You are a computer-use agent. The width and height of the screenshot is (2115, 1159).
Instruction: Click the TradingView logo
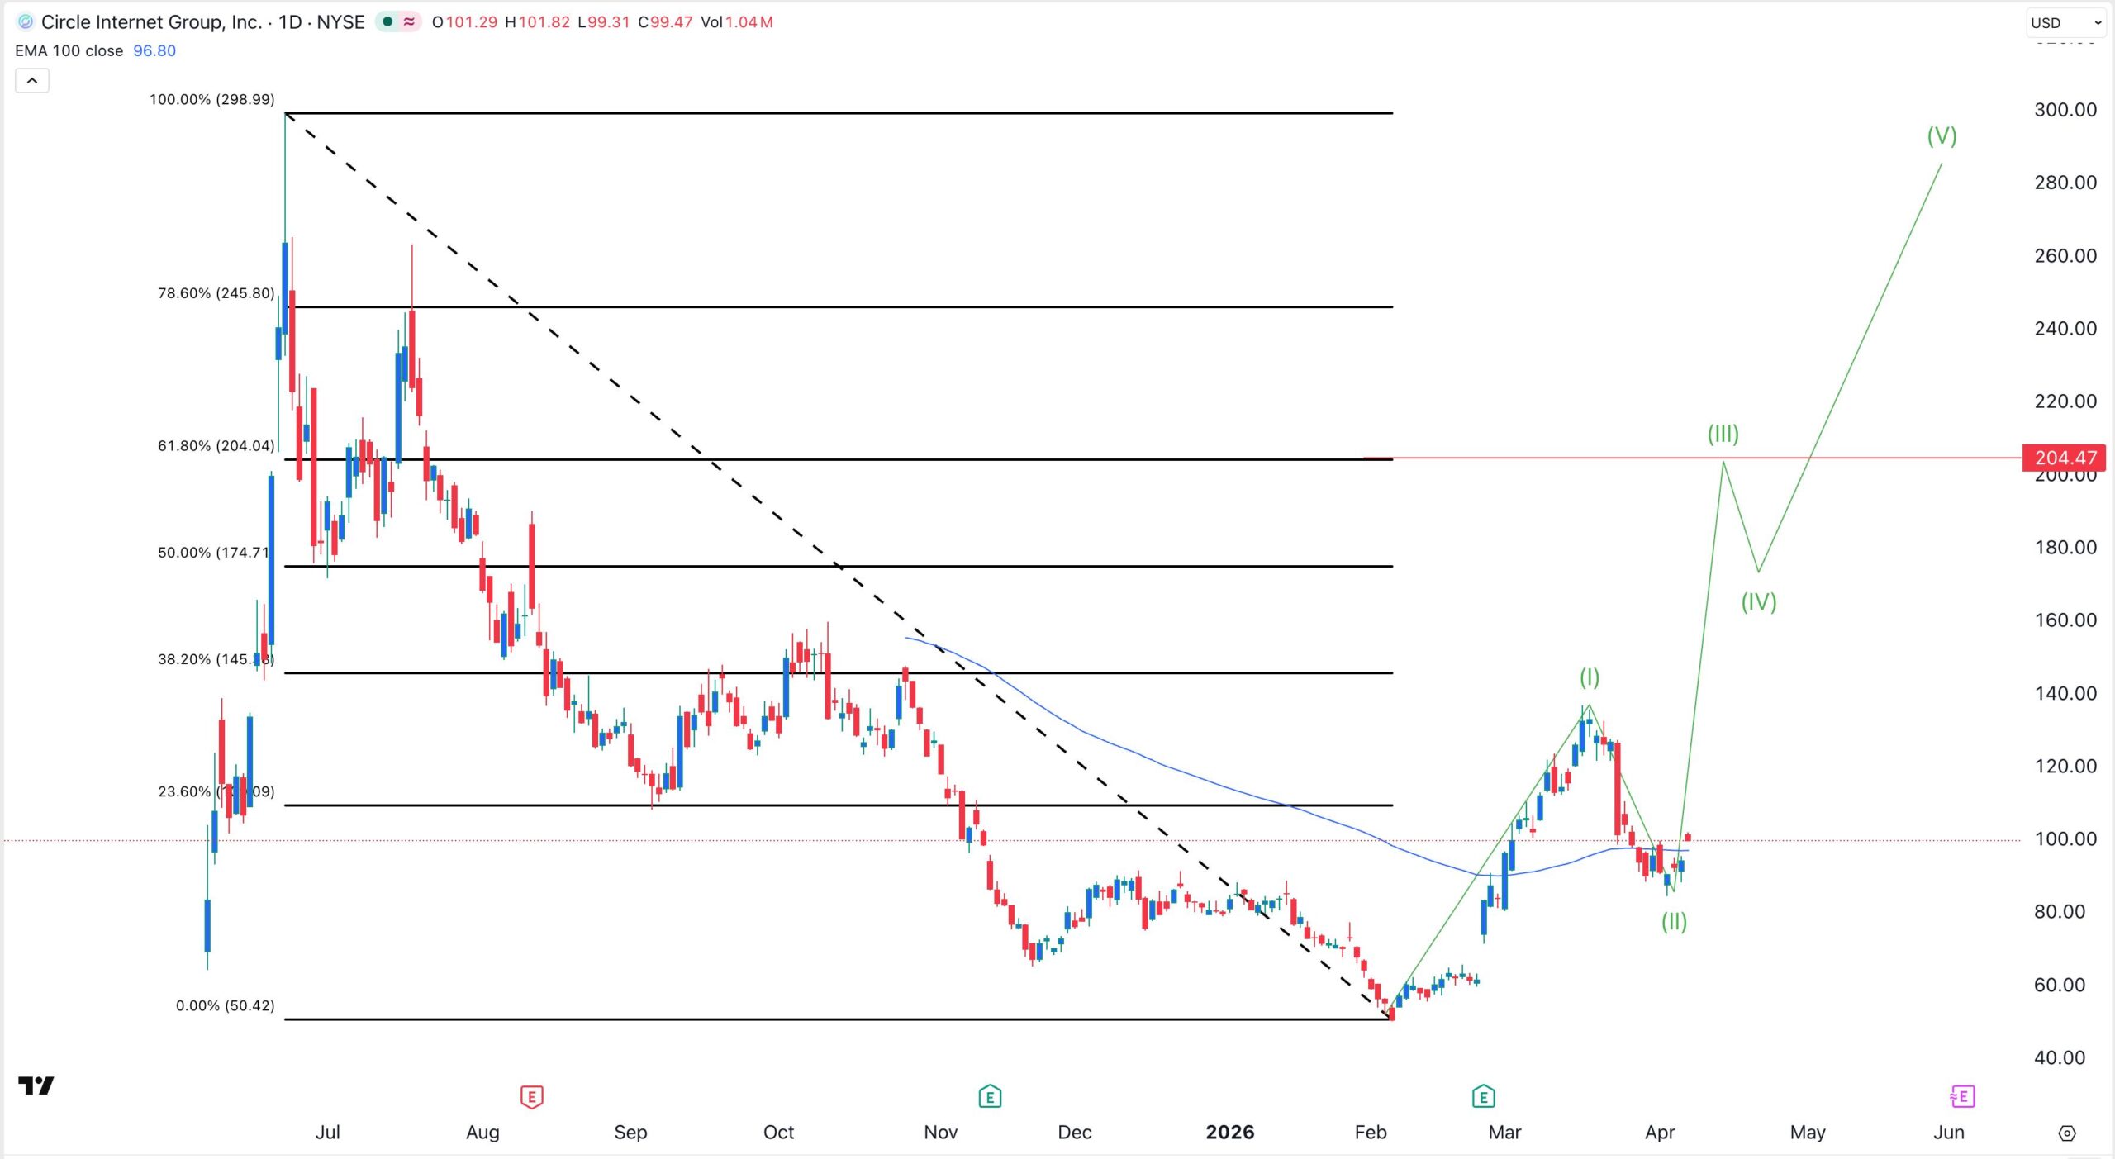[36, 1085]
